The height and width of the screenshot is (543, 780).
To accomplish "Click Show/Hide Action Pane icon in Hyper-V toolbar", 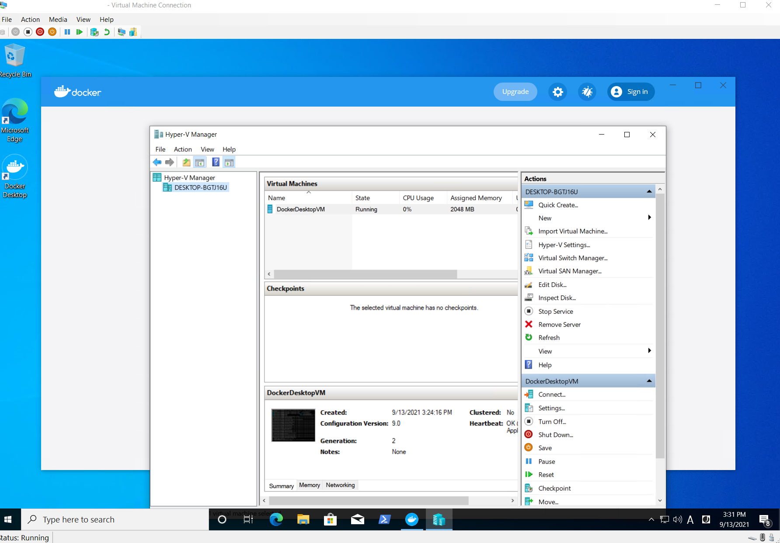I will [229, 163].
